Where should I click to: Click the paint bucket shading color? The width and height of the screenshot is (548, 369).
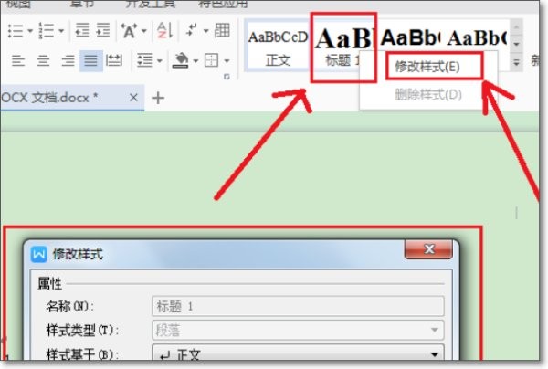[x=179, y=61]
